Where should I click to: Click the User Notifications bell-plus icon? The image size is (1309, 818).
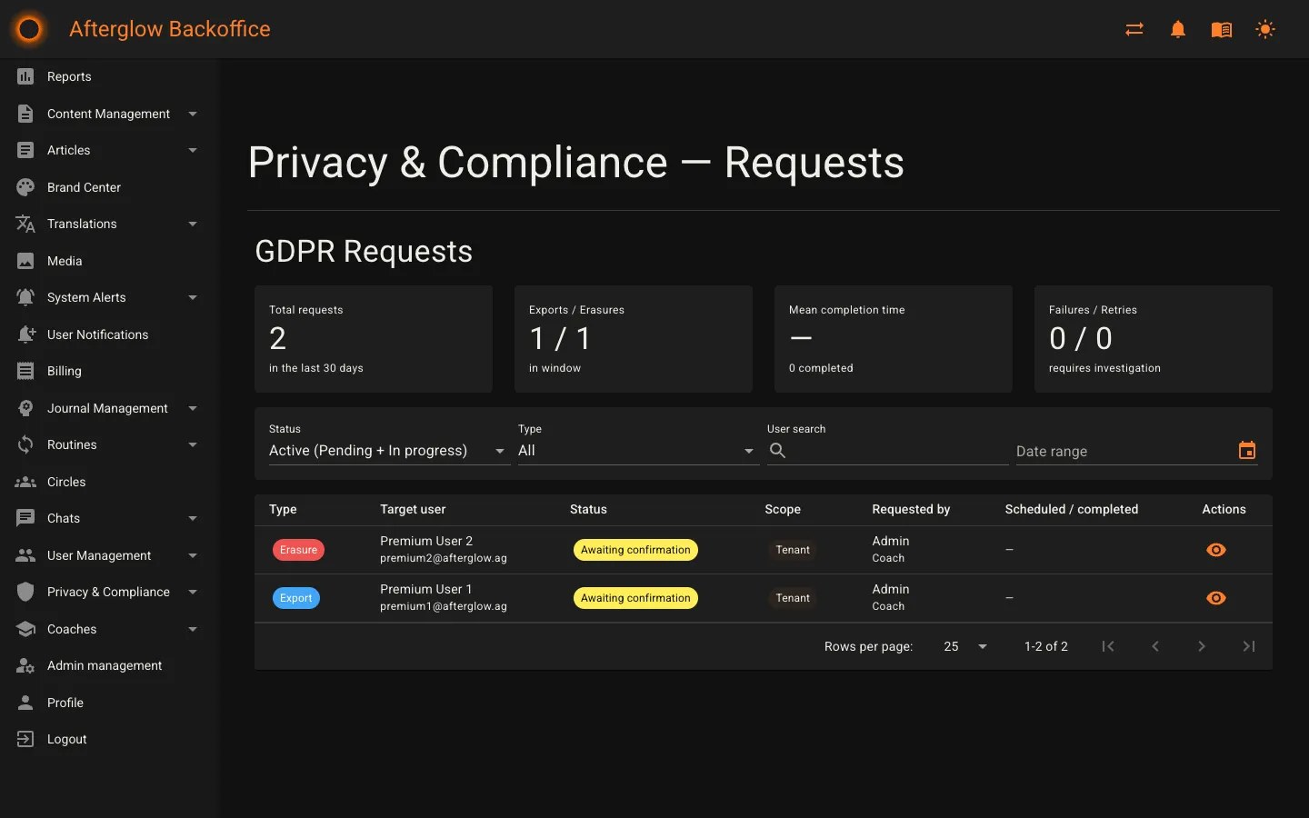[x=25, y=334]
